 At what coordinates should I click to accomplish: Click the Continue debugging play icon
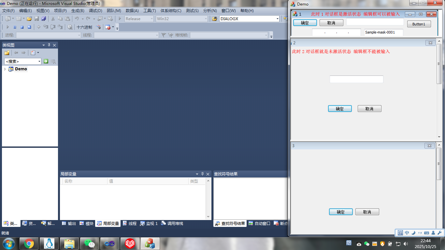8,27
